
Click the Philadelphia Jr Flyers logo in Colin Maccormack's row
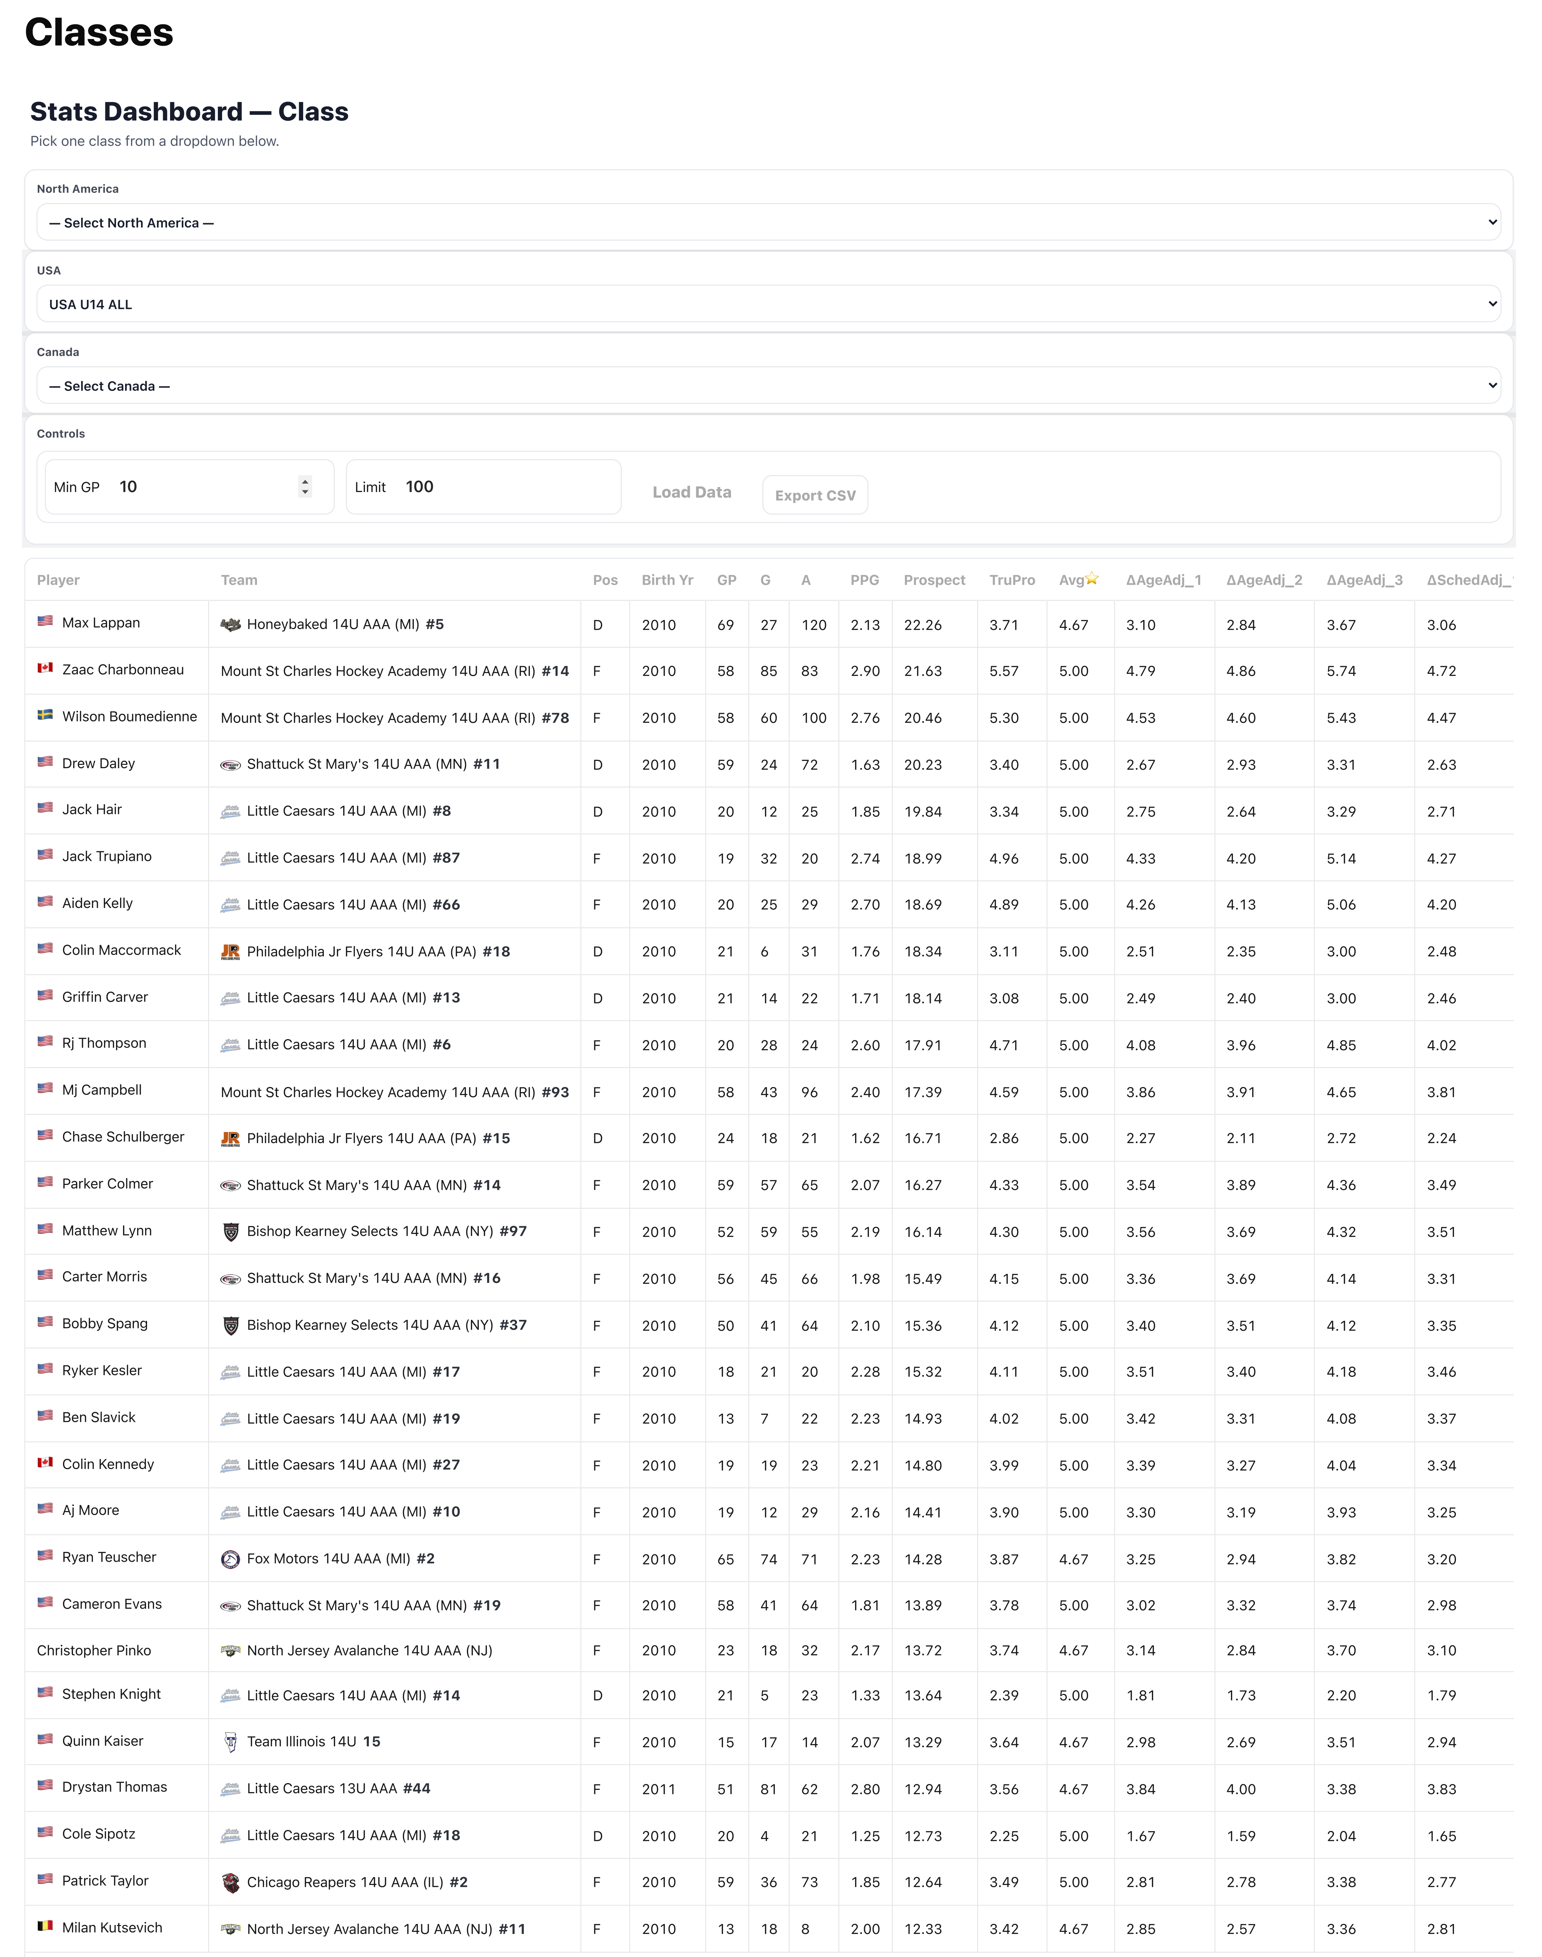tap(230, 952)
